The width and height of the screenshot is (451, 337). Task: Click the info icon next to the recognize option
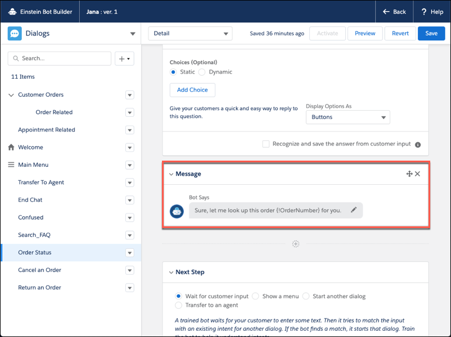pyautogui.click(x=417, y=144)
